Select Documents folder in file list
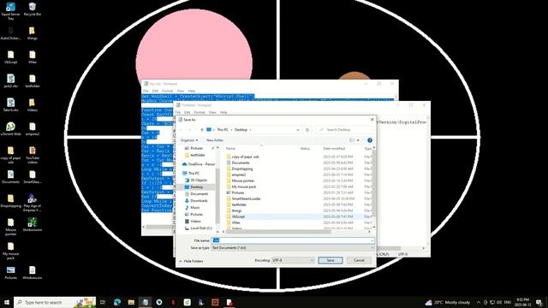 coord(238,163)
